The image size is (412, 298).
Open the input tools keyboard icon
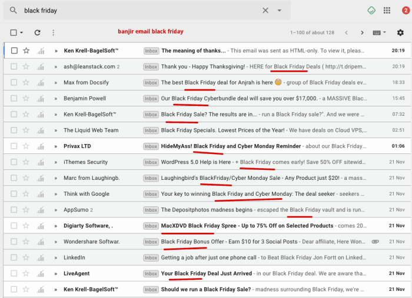coord(377,32)
